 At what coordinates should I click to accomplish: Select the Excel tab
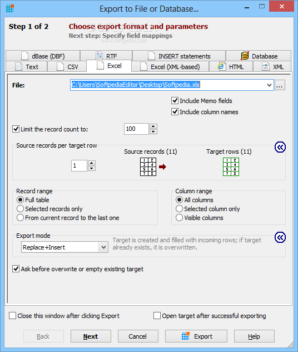pos(109,66)
